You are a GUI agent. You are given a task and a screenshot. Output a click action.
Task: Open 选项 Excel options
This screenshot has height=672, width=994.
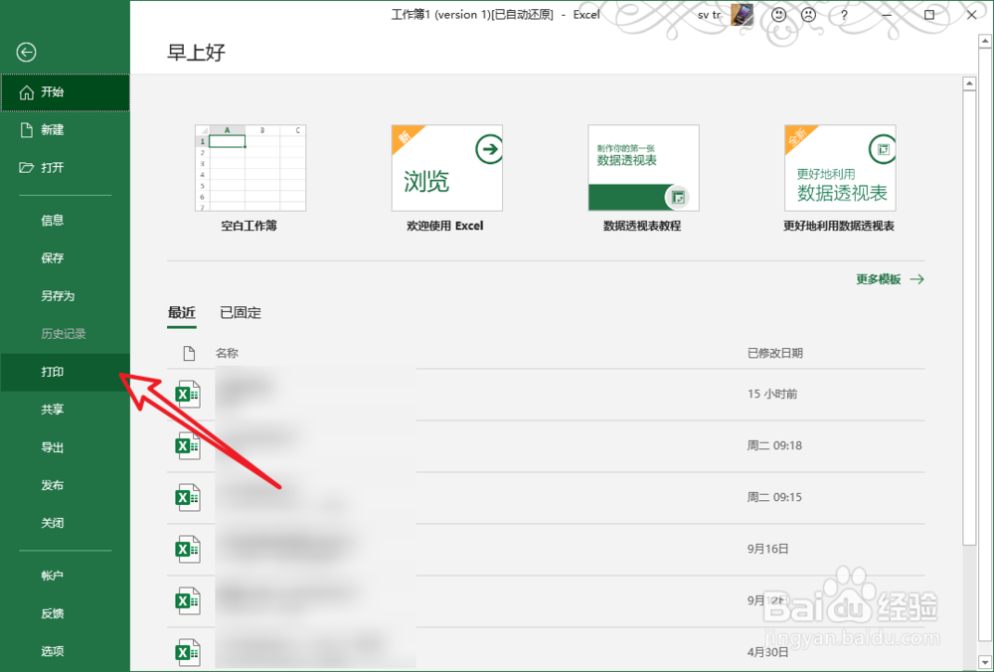tap(65, 651)
